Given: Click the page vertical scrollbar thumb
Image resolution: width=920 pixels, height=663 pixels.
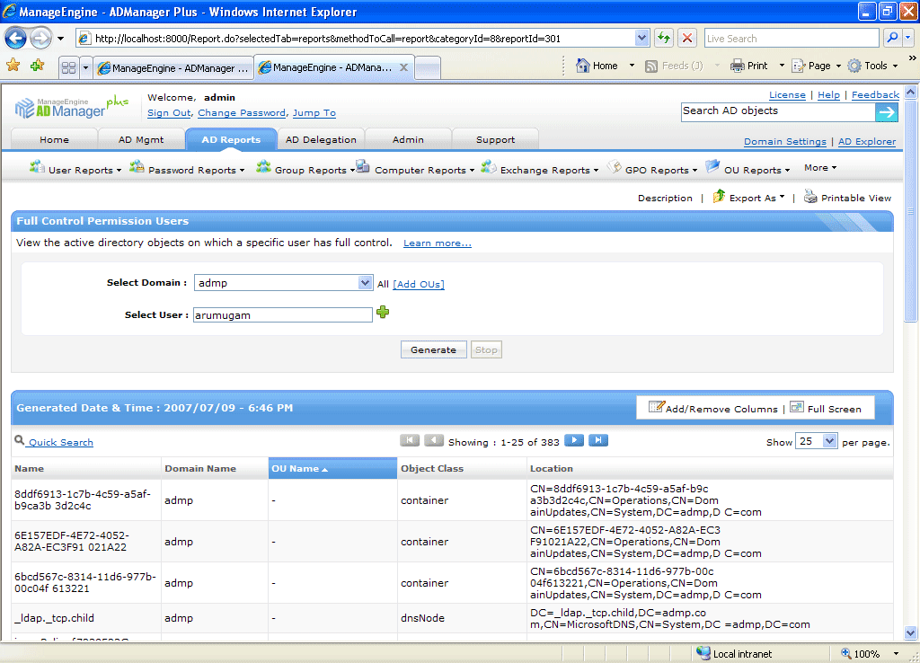Looking at the screenshot, I should click(x=910, y=210).
